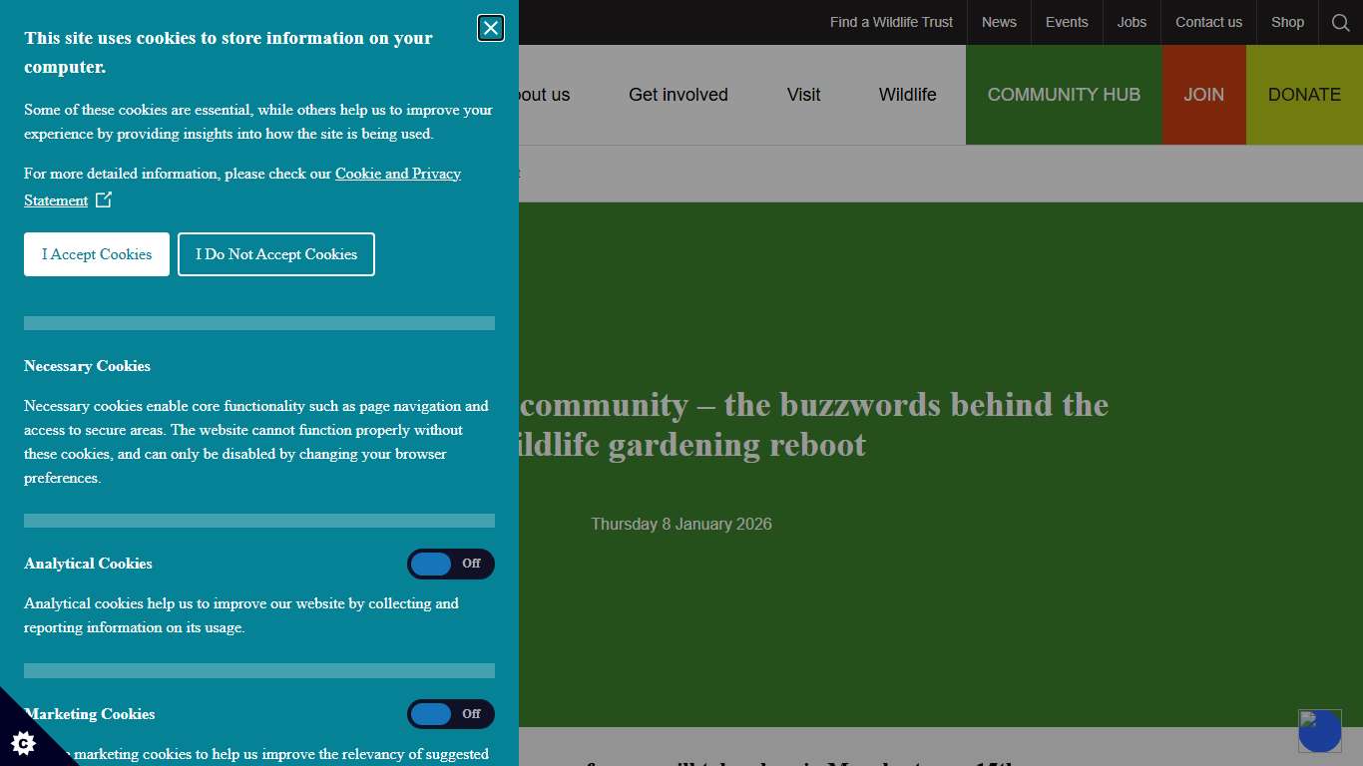Click the JOIN button
1363x766 pixels.
pyautogui.click(x=1203, y=94)
